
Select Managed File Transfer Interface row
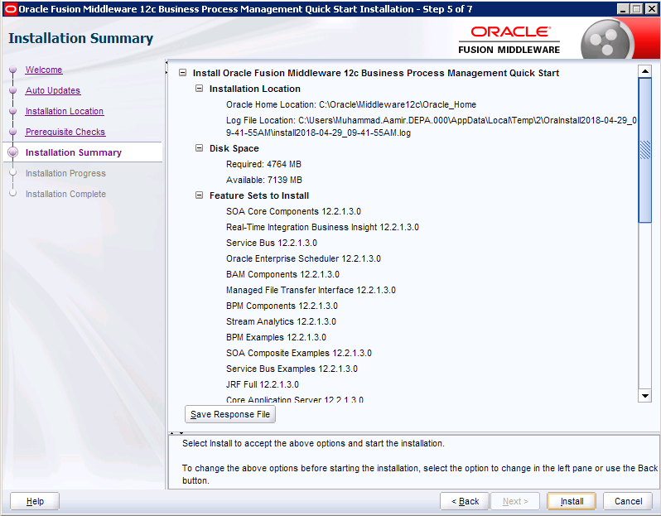(x=311, y=290)
